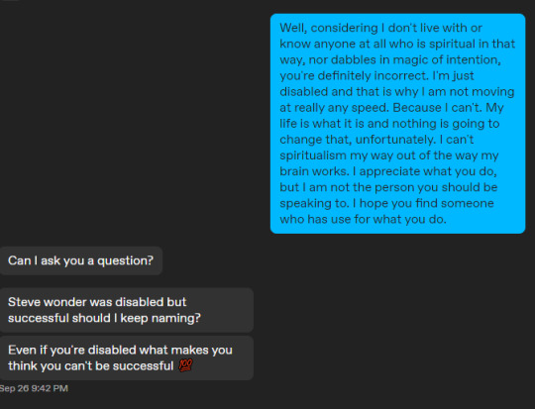Click the blue sent message bubble
Viewport: 535px width, 409px height.
click(x=397, y=124)
